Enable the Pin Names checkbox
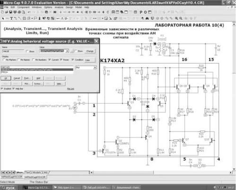 coord(18,59)
